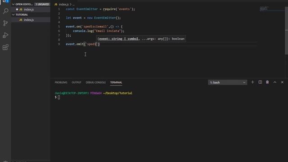Open the Run and Debug view
The height and width of the screenshot is (162, 288).
[x=5, y=35]
